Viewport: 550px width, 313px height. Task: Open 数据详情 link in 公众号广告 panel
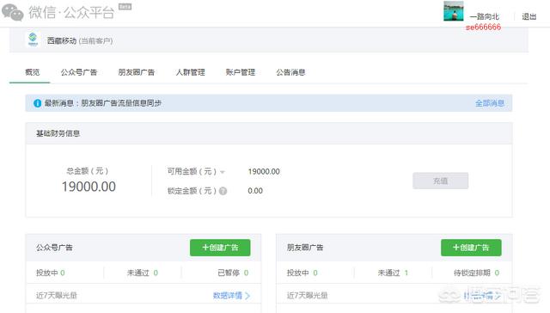228,296
